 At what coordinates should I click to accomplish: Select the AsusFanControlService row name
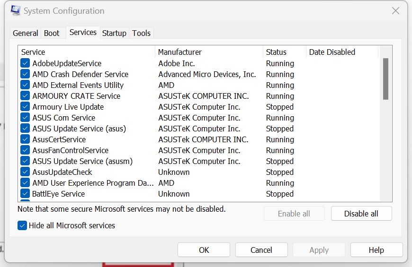point(70,150)
